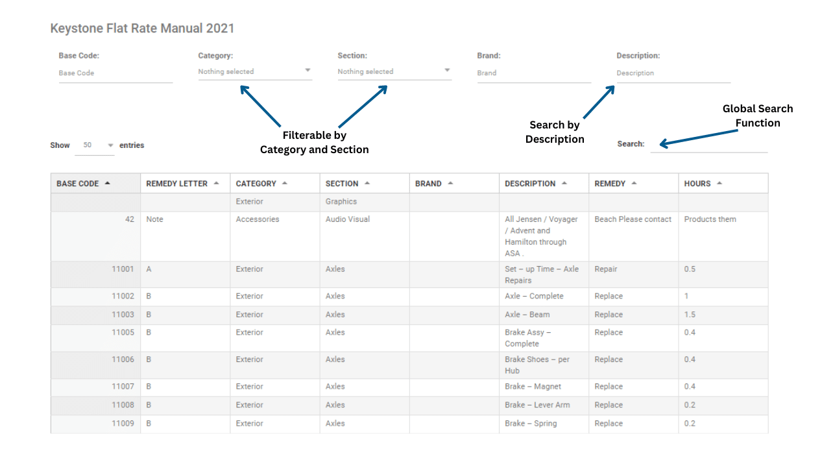
Task: Click 'Brake – Spring' description cell
Action: (544, 424)
